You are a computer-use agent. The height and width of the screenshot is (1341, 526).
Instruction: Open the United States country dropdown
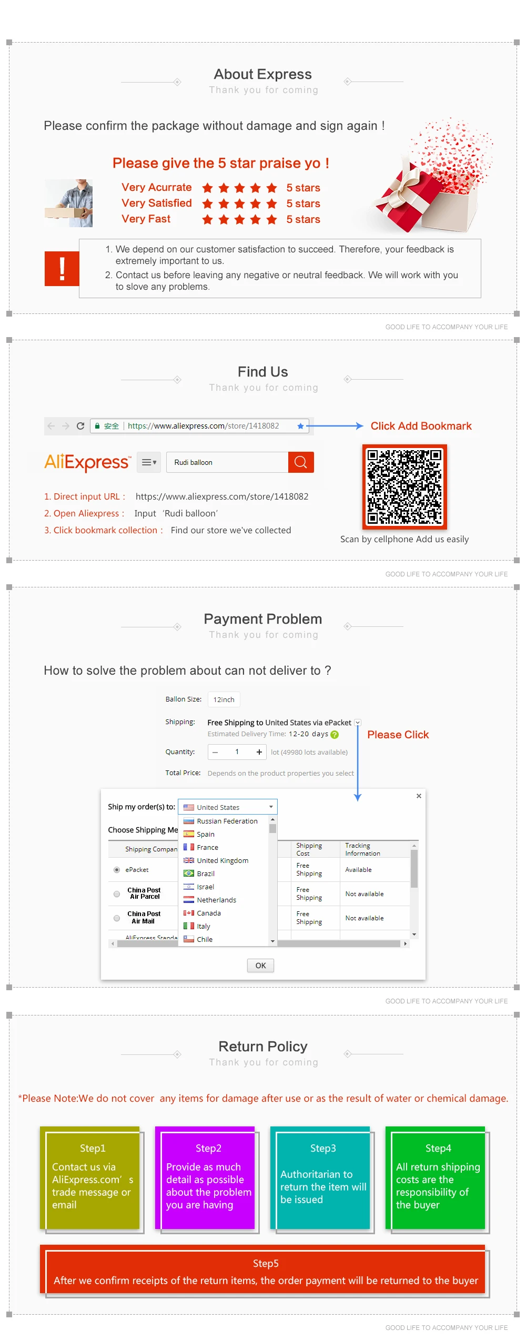(x=228, y=807)
